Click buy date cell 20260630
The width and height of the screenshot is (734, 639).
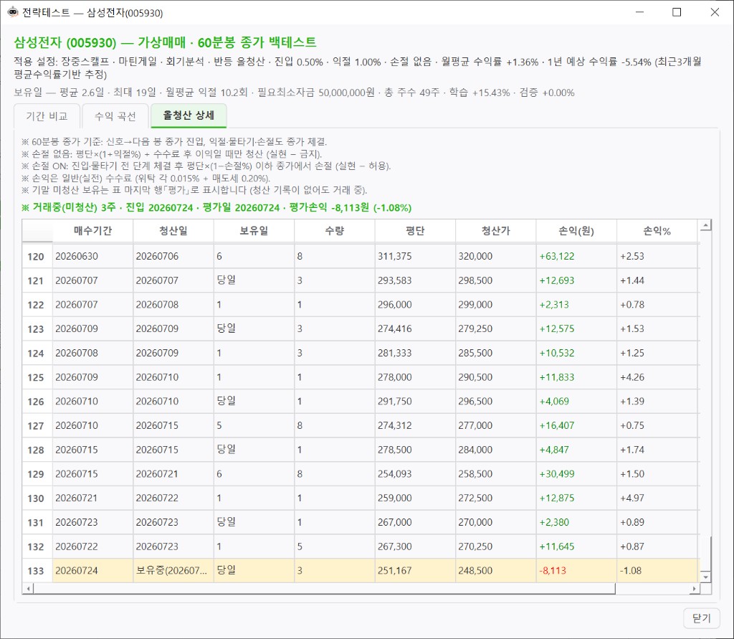92,256
